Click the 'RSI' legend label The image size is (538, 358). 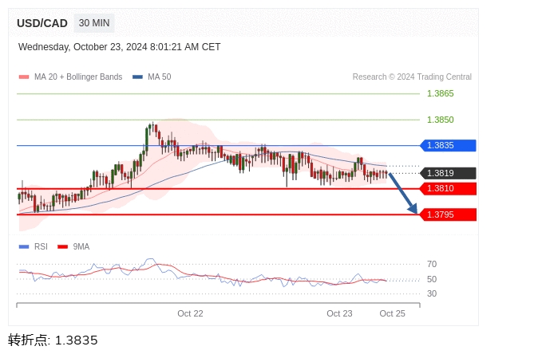(41, 246)
